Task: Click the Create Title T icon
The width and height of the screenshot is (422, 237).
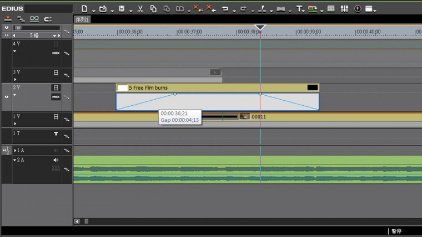Action: pos(299,9)
